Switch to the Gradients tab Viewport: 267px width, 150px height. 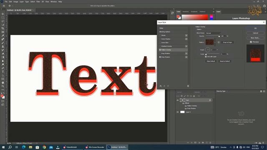tap(194, 12)
